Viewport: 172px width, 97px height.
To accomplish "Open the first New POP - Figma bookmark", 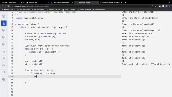I will coord(24,10).
